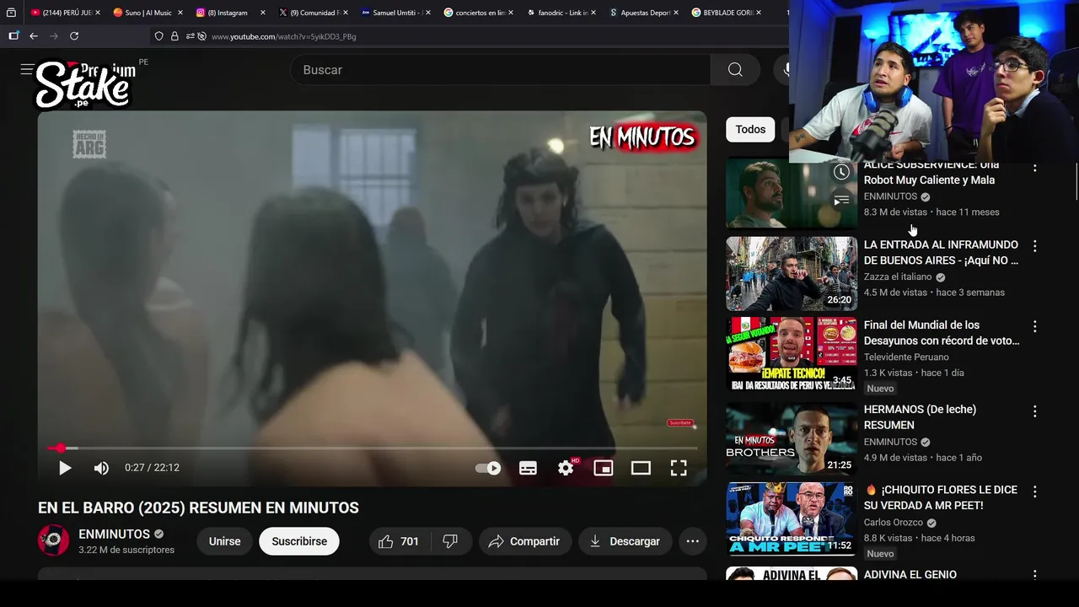
Task: Close the Suno AI Music tab
Action: (x=180, y=13)
